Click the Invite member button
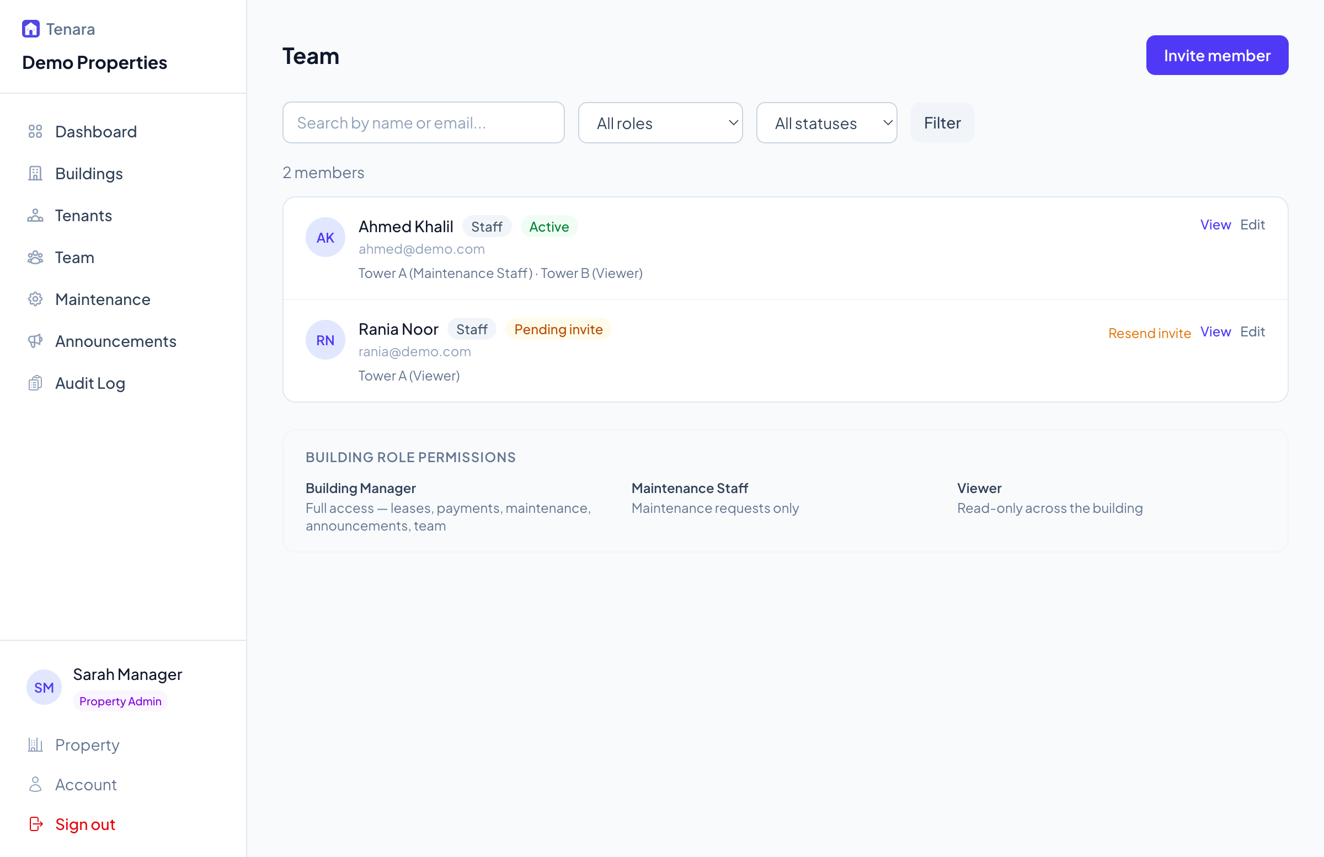 click(x=1217, y=55)
